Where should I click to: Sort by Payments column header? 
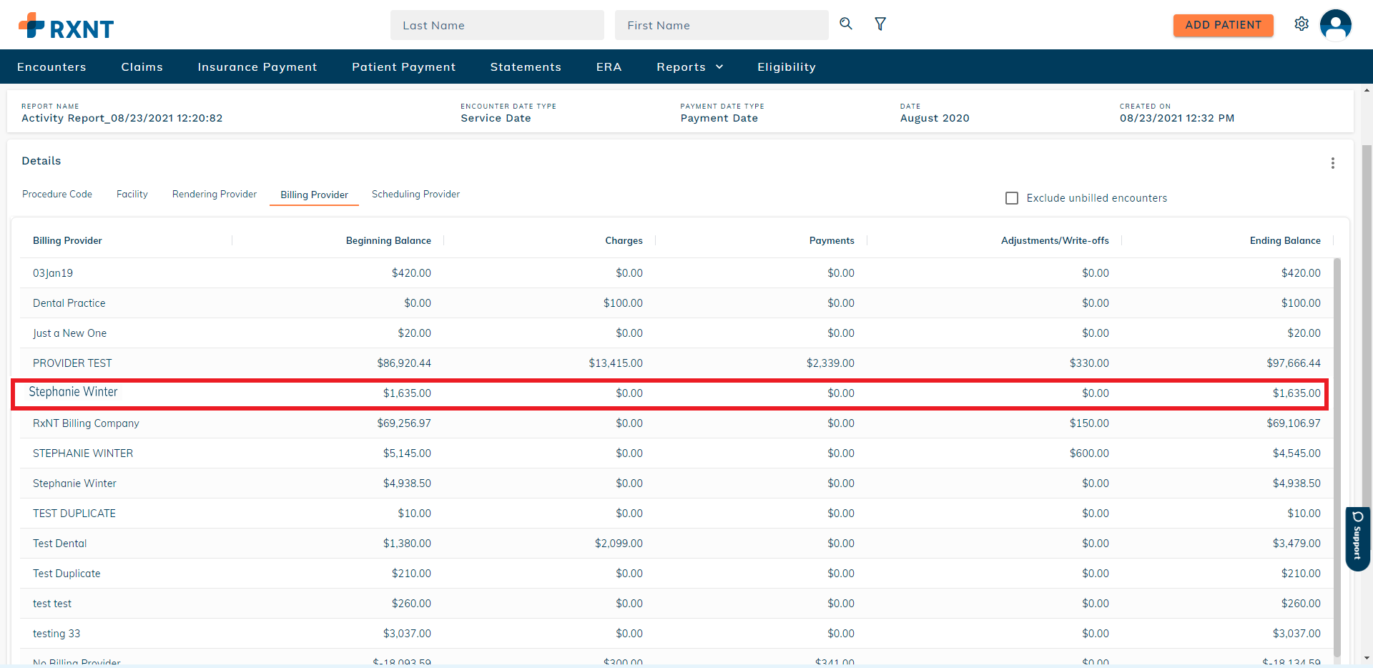tap(832, 240)
